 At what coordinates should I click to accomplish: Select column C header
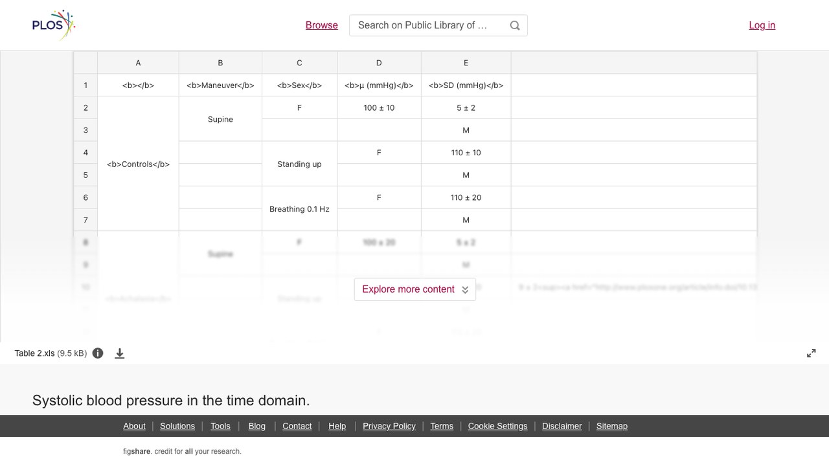[299, 63]
